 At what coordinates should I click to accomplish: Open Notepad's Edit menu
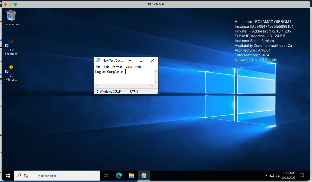(x=106, y=67)
